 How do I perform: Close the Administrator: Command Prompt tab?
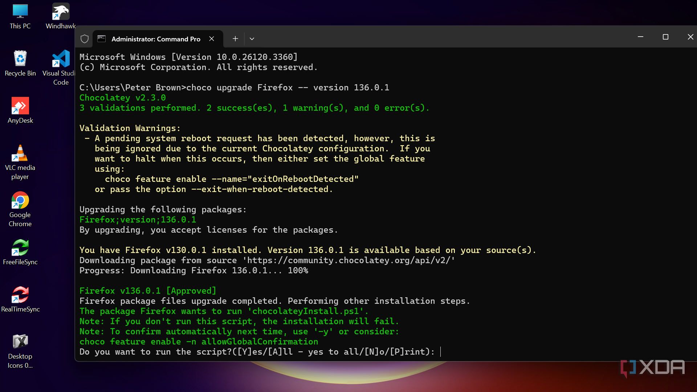(212, 39)
